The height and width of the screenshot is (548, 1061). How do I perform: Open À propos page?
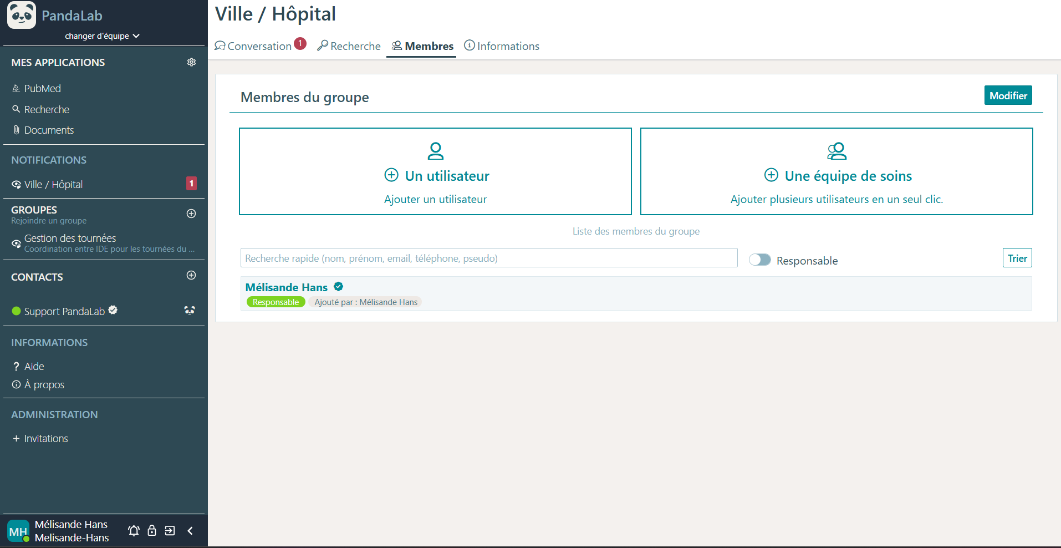coord(38,384)
